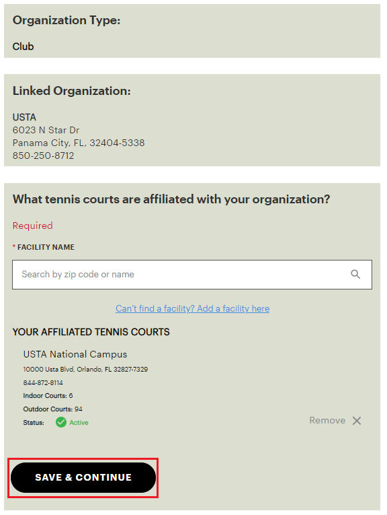Focus the facility name search field
Screen dimensions: 387x515
[192, 275]
